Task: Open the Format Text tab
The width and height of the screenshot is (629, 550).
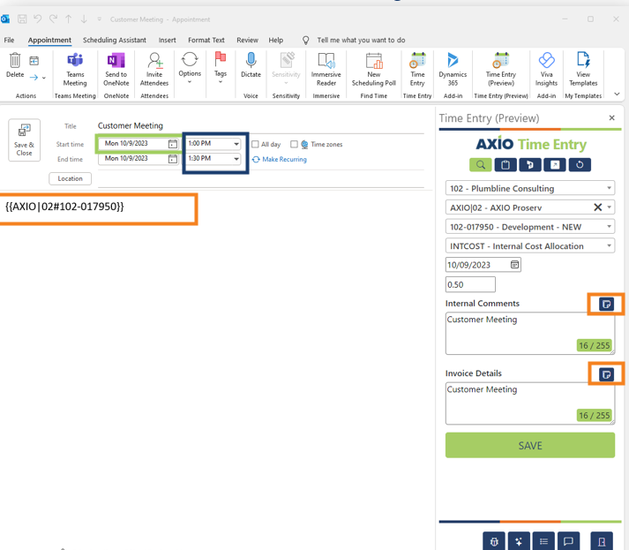Action: 206,40
